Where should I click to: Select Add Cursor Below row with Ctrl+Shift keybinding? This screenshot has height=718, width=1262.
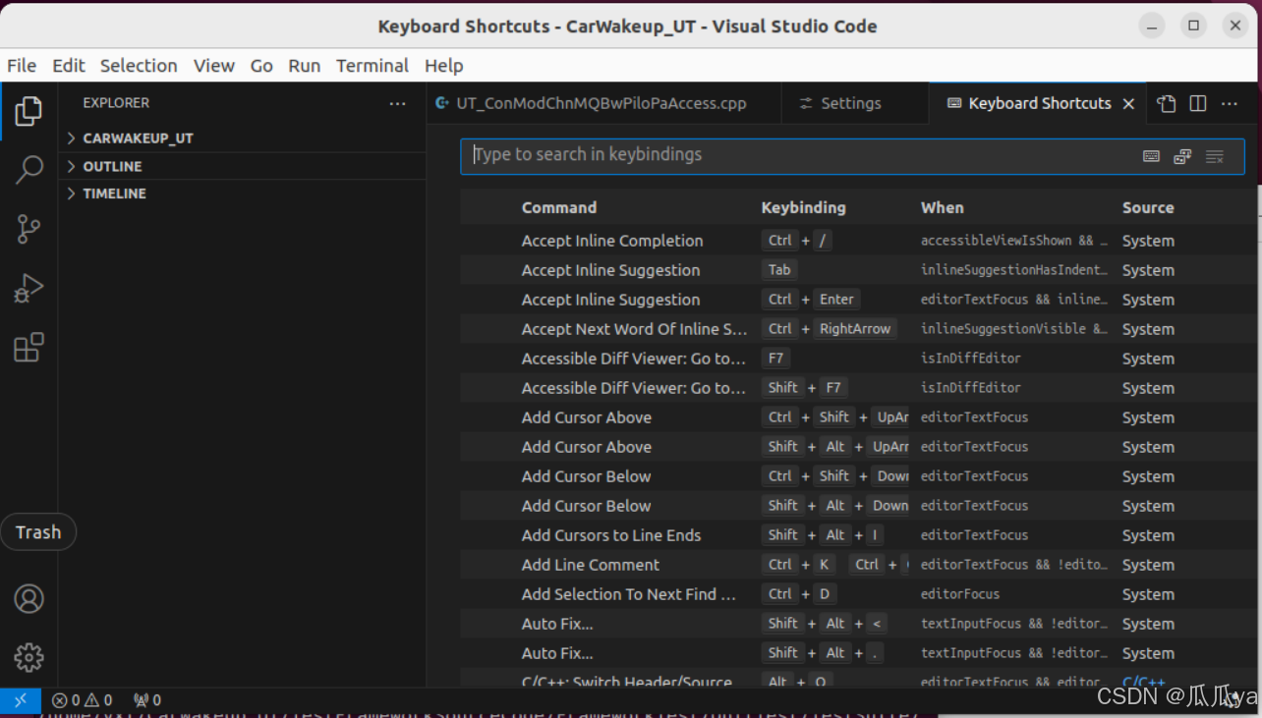[x=857, y=476]
